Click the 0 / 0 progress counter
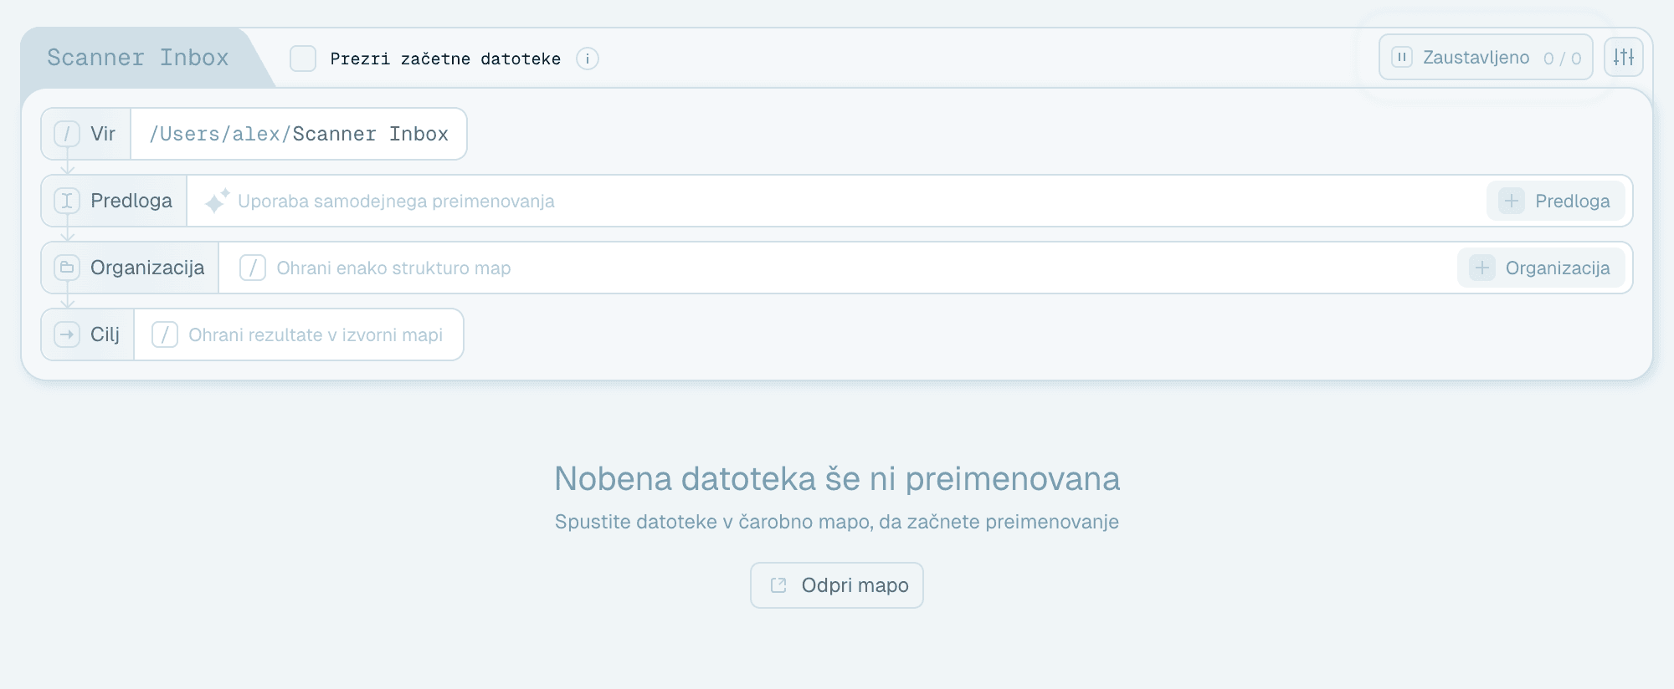 pos(1563,58)
